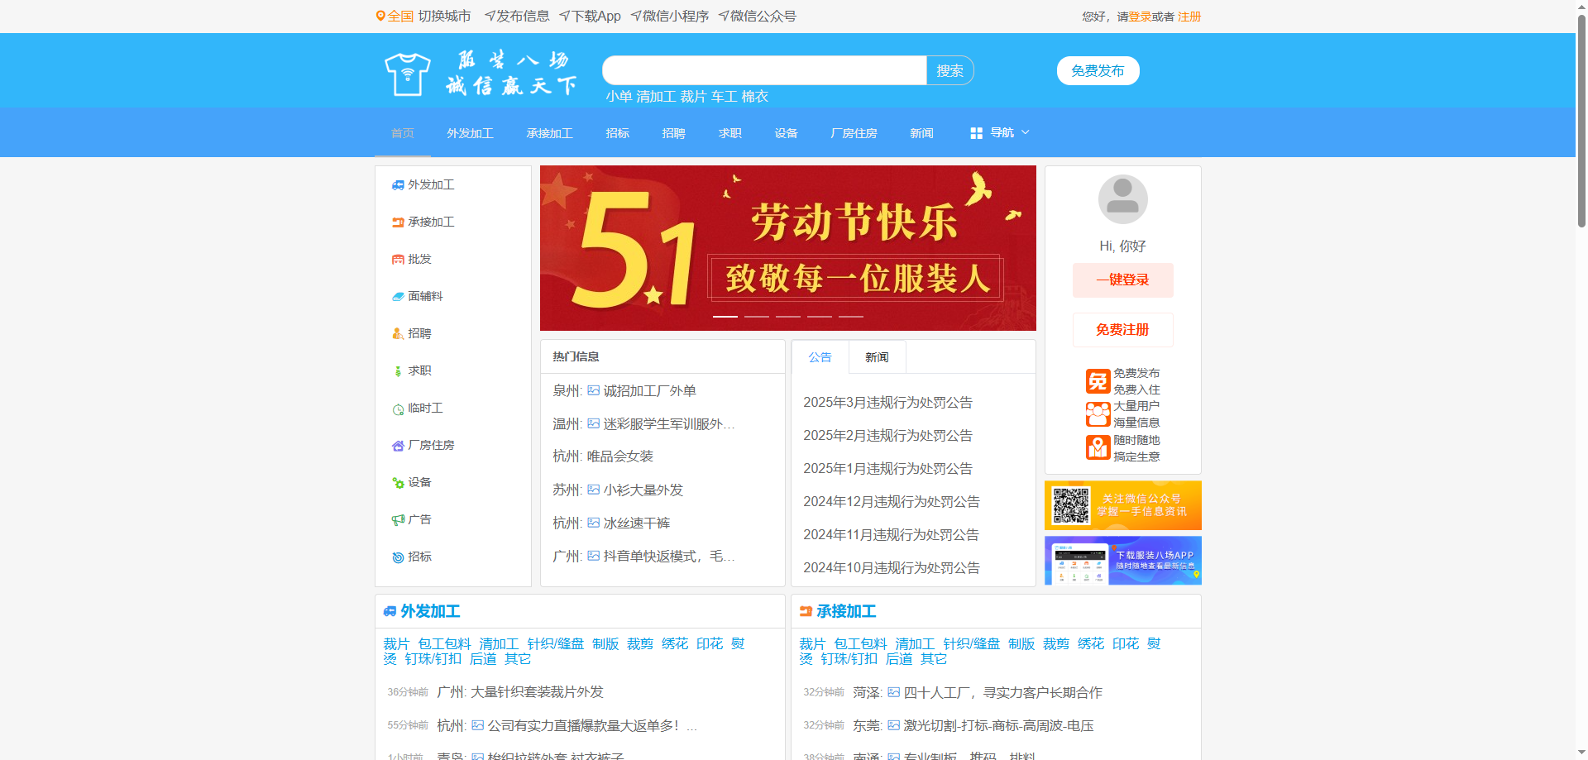Click the 注册 link at top right
The height and width of the screenshot is (760, 1588).
pos(1189,16)
